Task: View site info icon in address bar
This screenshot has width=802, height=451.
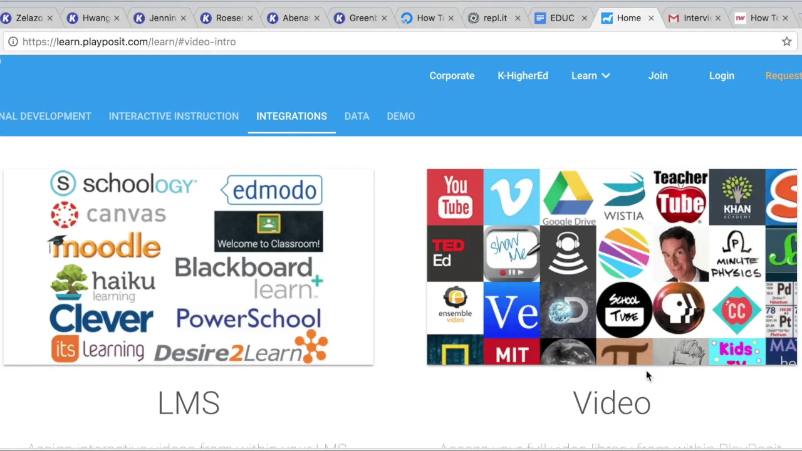Action: tap(13, 42)
